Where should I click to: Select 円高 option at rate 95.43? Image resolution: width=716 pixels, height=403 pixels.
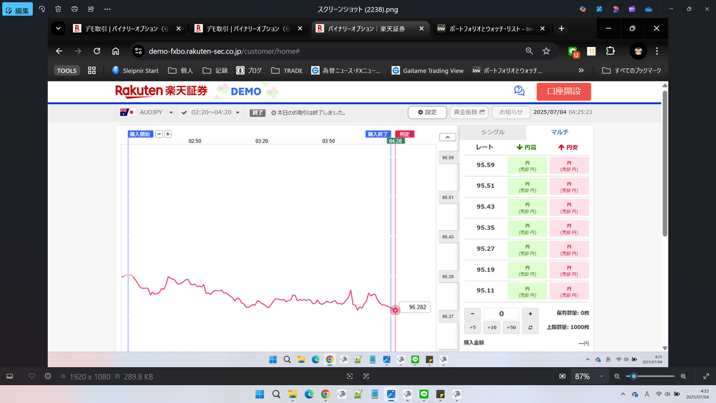(x=527, y=207)
